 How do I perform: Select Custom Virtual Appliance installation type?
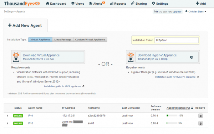(x=90, y=40)
